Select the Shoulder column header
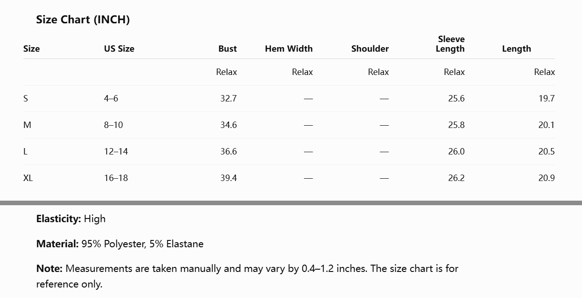Viewport: 582px width, 298px height. pyautogui.click(x=370, y=48)
